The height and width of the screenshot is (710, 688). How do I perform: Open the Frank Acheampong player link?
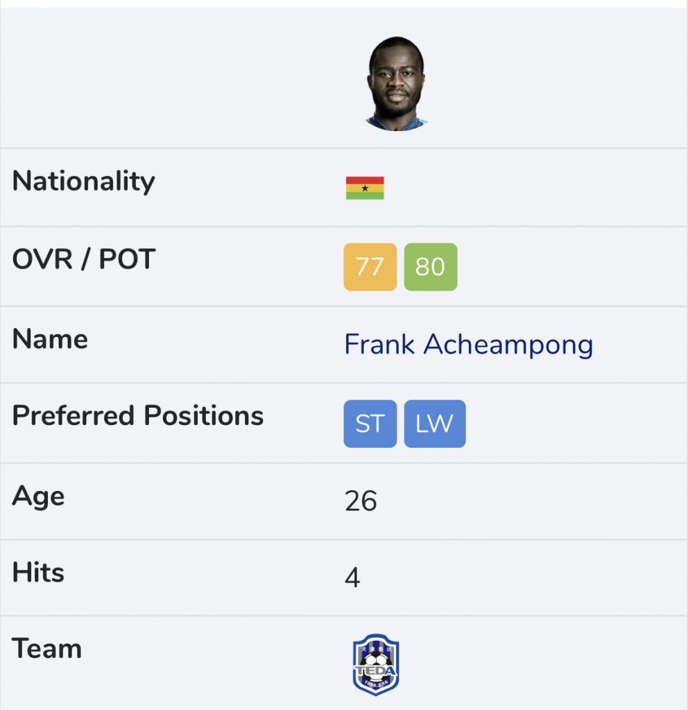pyautogui.click(x=468, y=345)
